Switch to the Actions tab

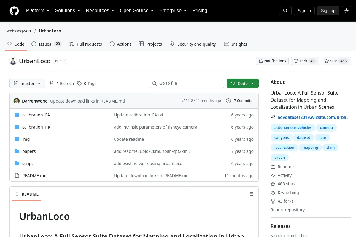coord(120,44)
